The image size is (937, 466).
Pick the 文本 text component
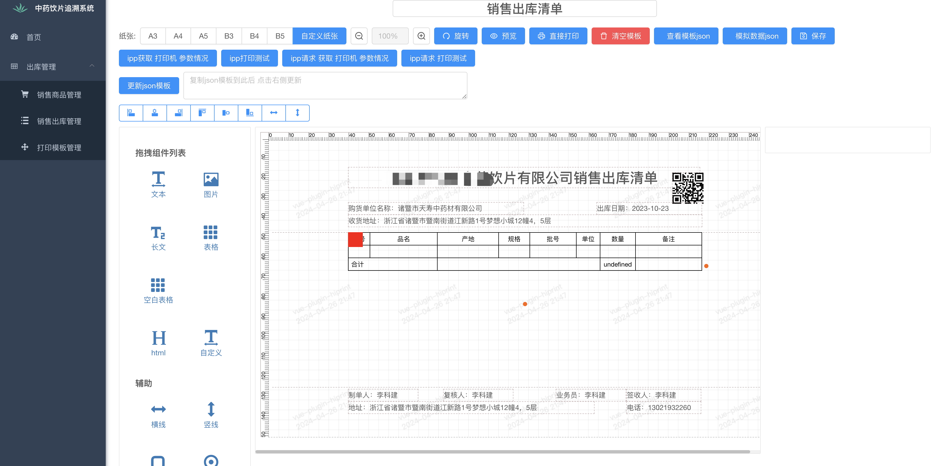(x=158, y=184)
